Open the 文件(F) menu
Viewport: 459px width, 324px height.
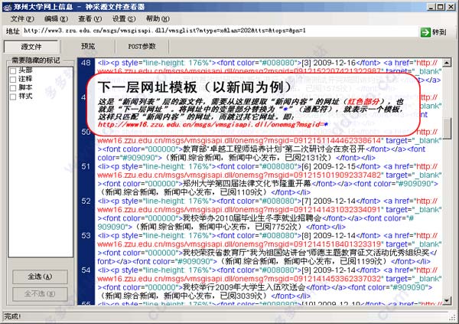click(x=22, y=18)
